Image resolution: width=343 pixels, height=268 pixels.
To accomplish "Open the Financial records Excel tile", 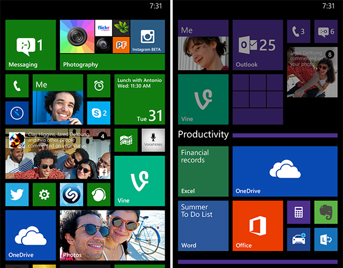I will point(203,171).
